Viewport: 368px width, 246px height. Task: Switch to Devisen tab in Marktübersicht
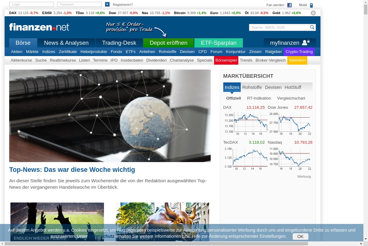(273, 87)
